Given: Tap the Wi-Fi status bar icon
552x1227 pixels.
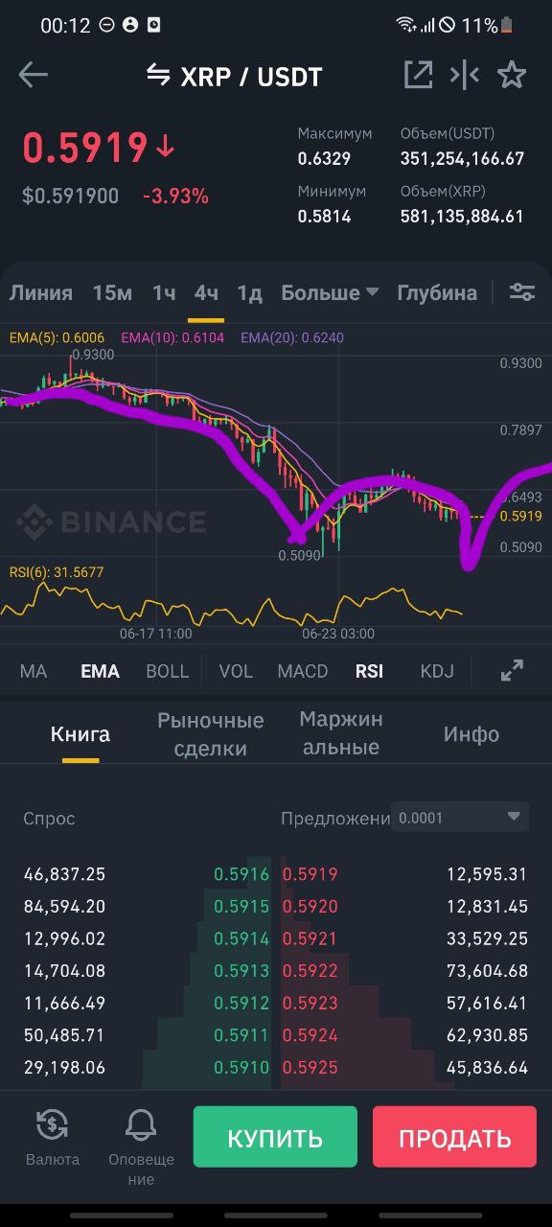Looking at the screenshot, I should click(x=406, y=25).
